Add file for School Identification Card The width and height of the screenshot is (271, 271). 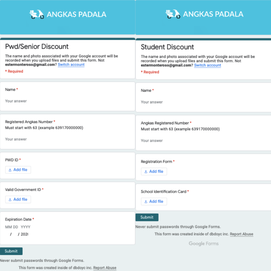(154, 202)
